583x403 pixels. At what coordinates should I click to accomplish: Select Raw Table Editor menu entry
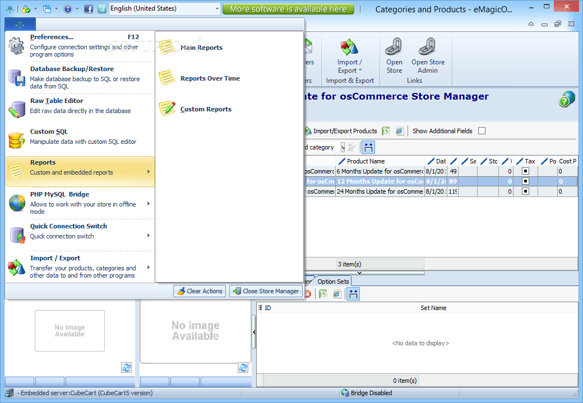80,109
